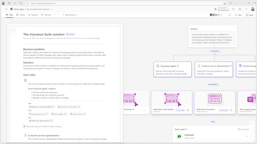Open the Add existing dropdown
257x144 pixels.
coord(70,15)
